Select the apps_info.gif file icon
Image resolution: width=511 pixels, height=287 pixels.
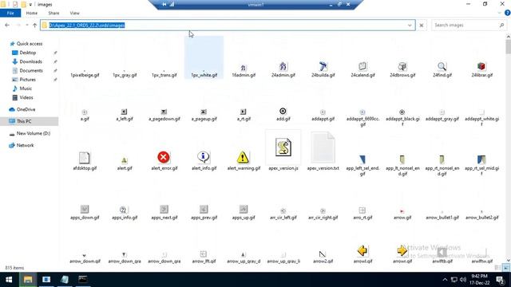[x=125, y=209]
